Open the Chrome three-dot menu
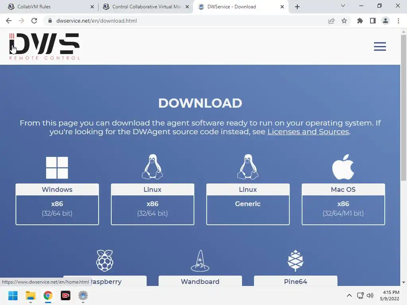 point(398,21)
